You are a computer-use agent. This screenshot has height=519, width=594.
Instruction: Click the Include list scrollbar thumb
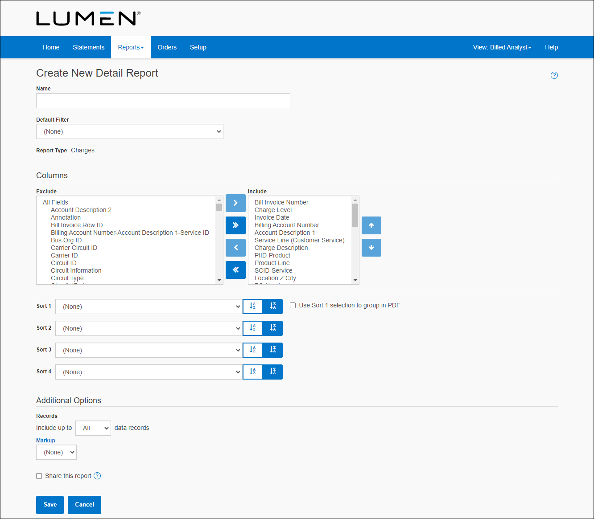pyautogui.click(x=355, y=215)
